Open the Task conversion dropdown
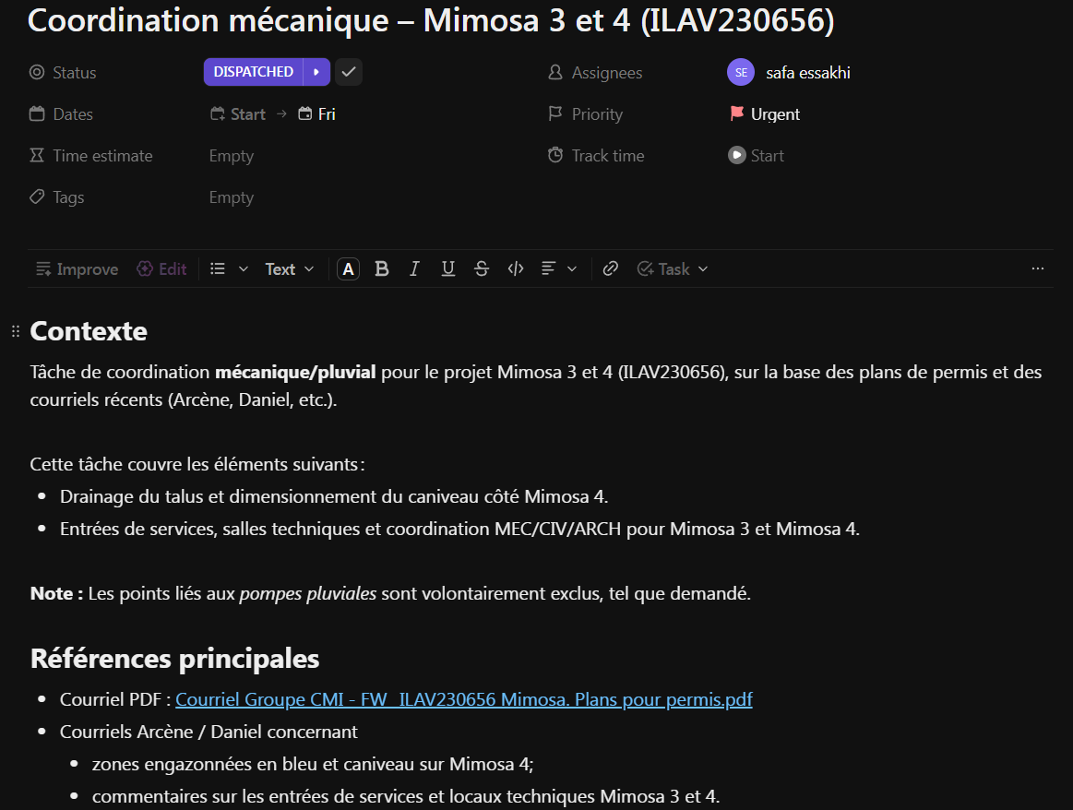 tap(673, 269)
